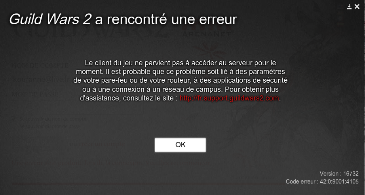Click the dimmed account name email field

42,79
